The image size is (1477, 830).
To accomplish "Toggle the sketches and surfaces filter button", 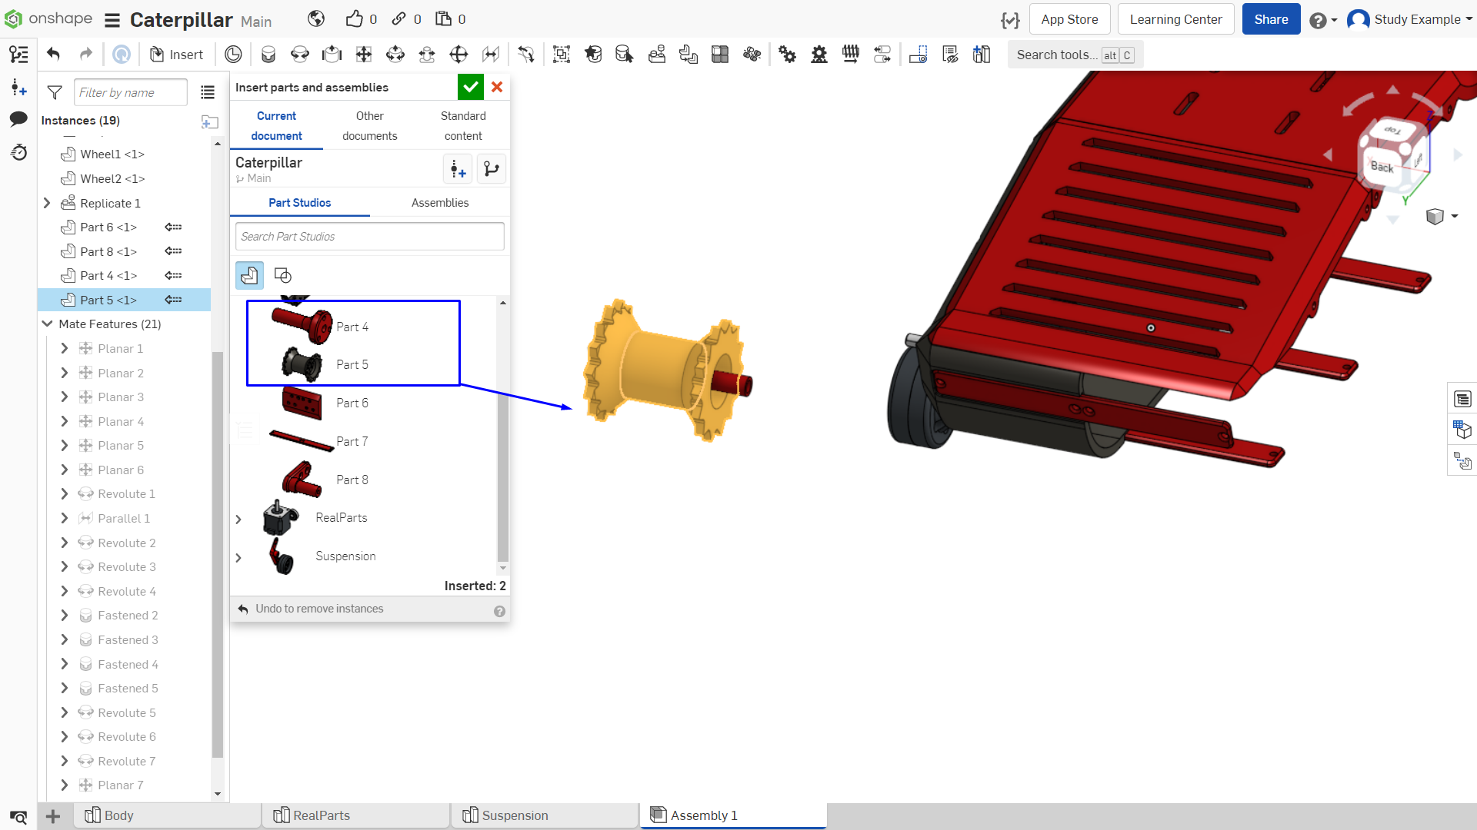I will pyautogui.click(x=283, y=275).
